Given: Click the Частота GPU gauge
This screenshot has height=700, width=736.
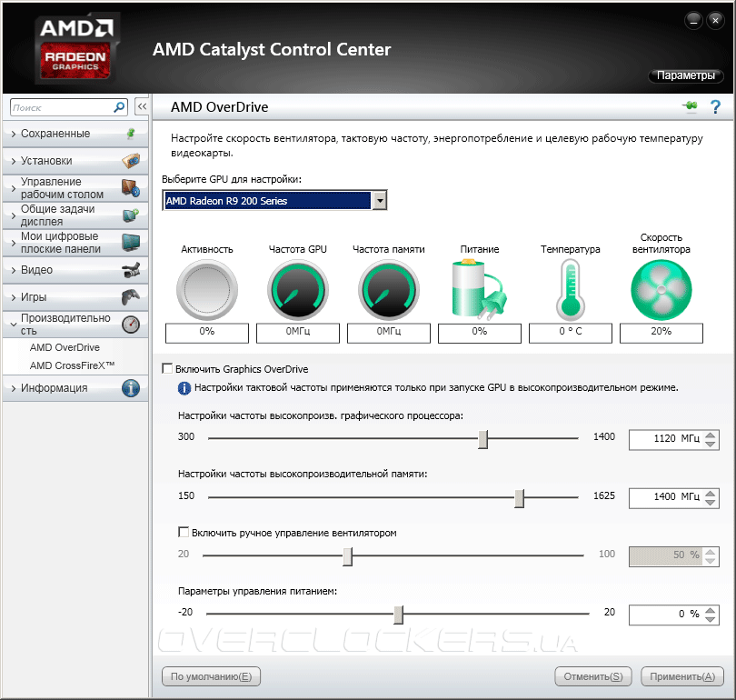Looking at the screenshot, I should point(298,290).
